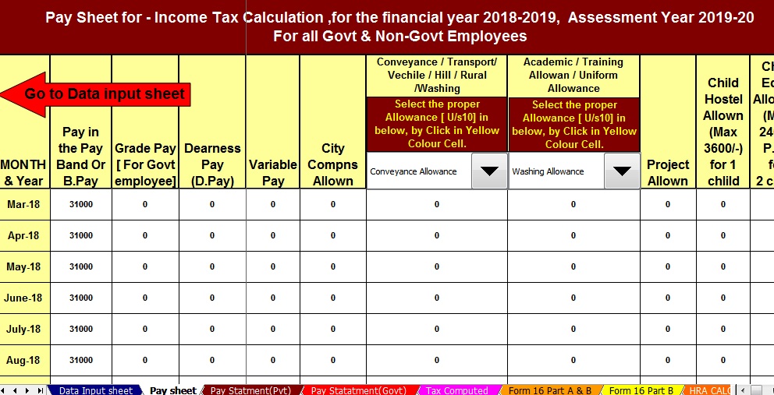This screenshot has width=774, height=395.
Task: Select Variable Pay cell for May-18
Action: 273,266
